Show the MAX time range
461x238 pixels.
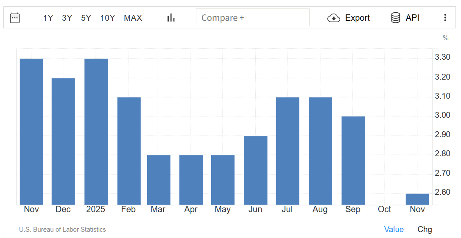133,18
